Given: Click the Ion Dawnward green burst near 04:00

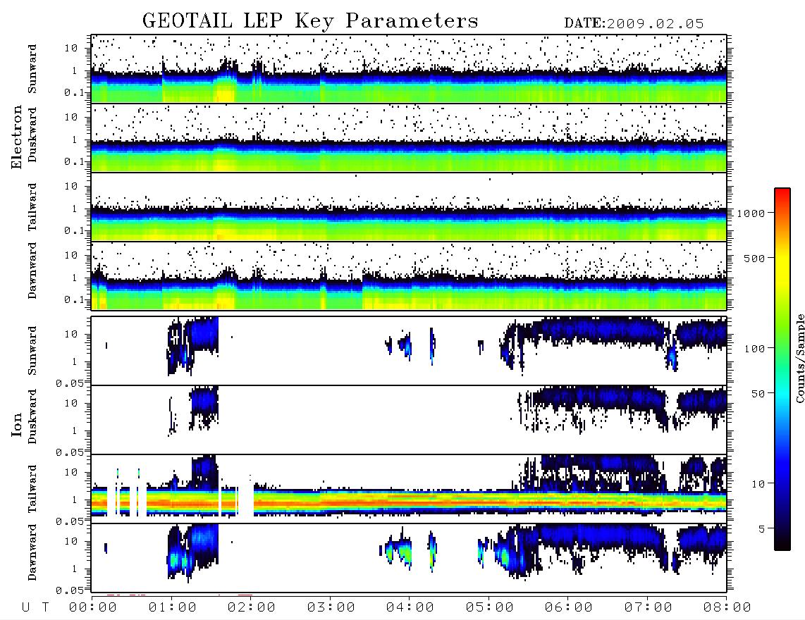Looking at the screenshot, I should (x=404, y=552).
